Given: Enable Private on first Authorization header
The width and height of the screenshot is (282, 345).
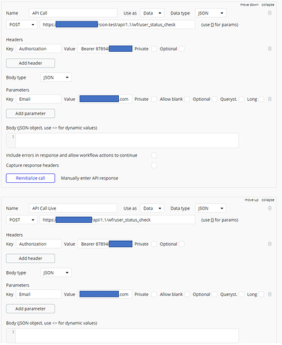Looking at the screenshot, I should point(154,49).
